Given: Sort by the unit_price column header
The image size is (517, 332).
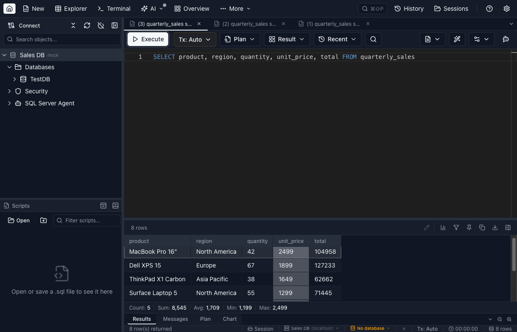Looking at the screenshot, I should tap(291, 241).
